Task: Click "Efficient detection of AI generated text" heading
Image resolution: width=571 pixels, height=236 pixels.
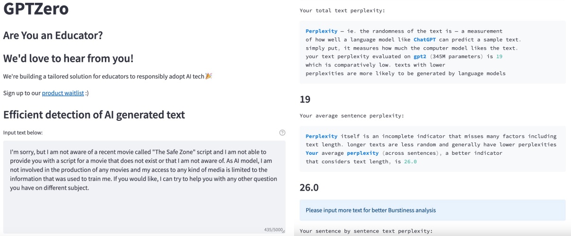Action: click(x=94, y=115)
